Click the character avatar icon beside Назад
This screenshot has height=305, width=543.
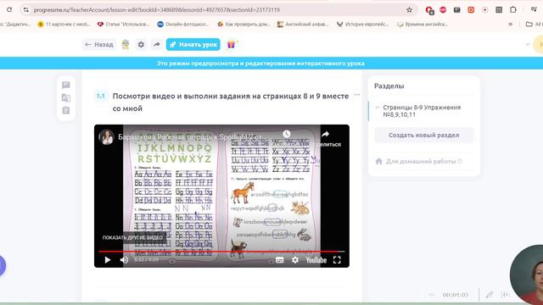(x=126, y=44)
